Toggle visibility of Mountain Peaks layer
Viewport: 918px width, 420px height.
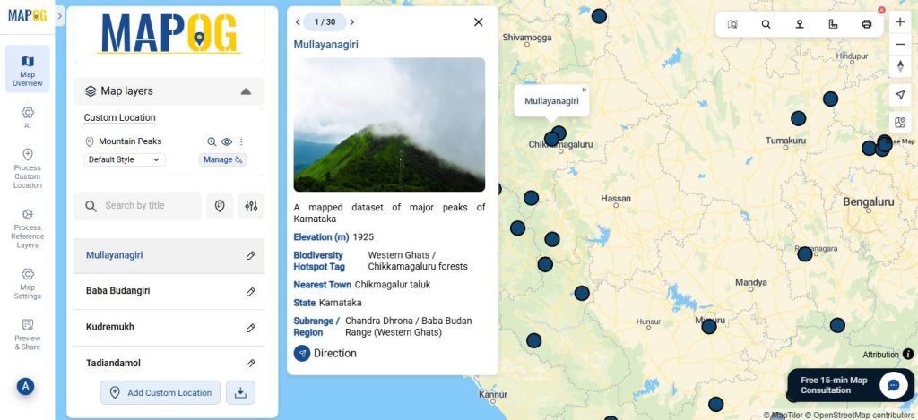pos(227,141)
